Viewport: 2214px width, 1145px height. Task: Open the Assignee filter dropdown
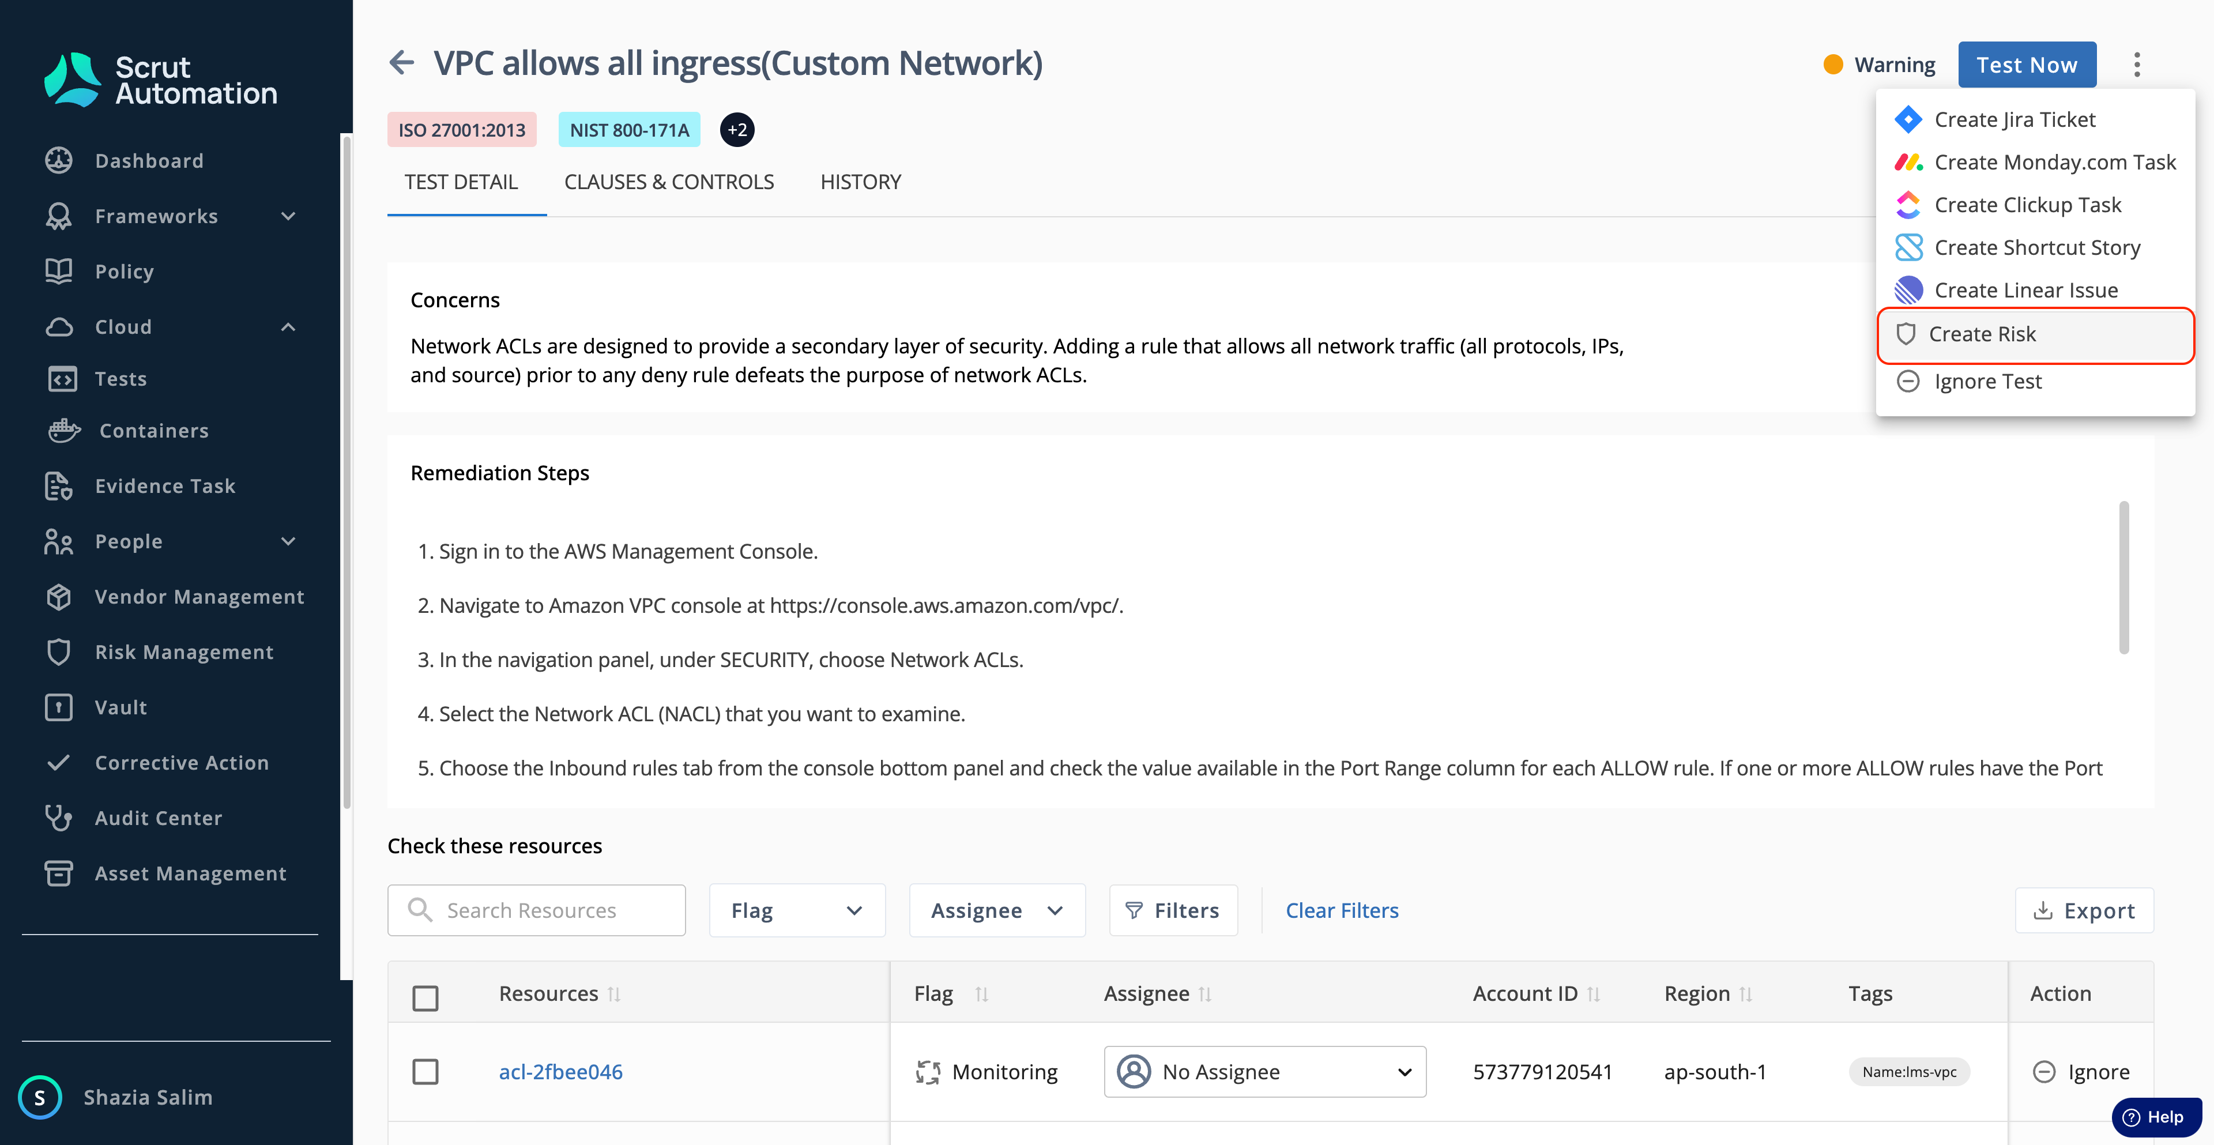pyautogui.click(x=997, y=910)
